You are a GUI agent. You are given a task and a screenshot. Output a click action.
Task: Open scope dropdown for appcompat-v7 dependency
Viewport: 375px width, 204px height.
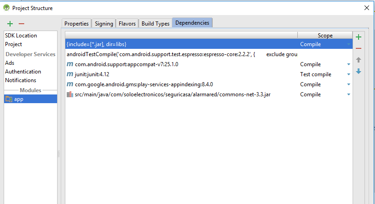coord(349,64)
